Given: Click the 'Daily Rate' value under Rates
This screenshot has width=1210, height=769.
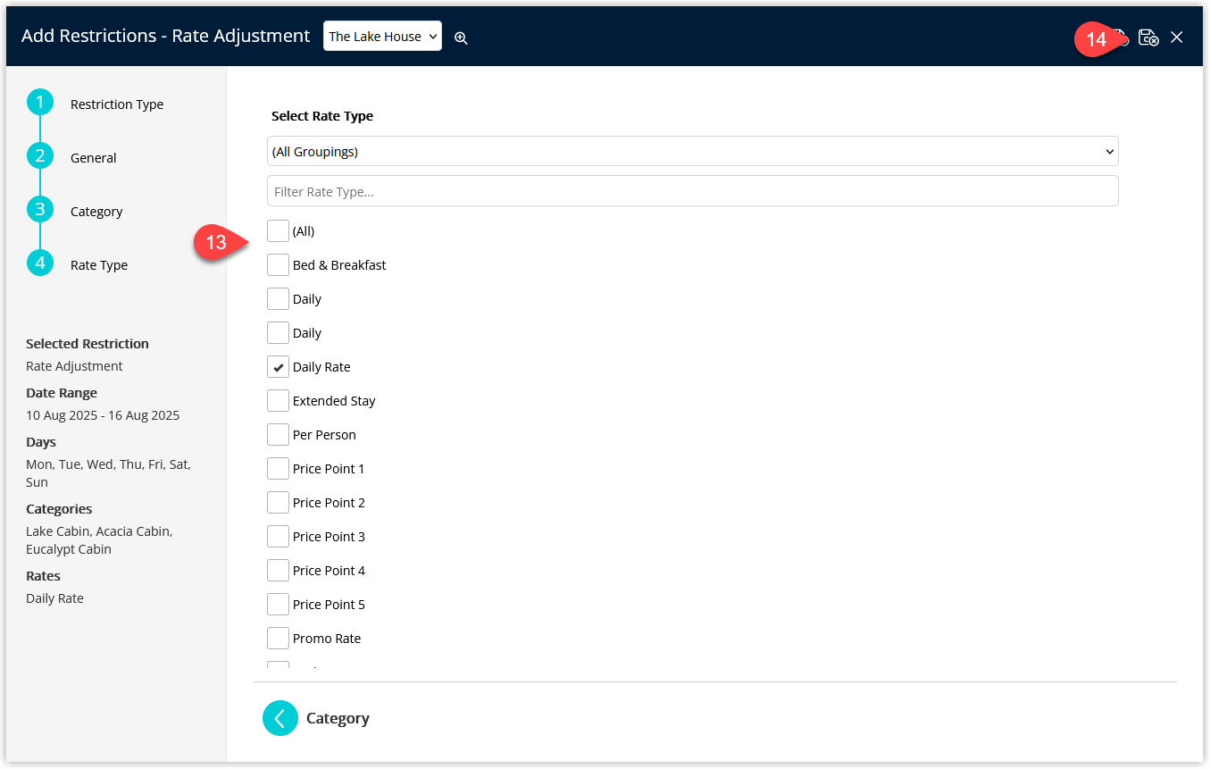Looking at the screenshot, I should tap(54, 598).
